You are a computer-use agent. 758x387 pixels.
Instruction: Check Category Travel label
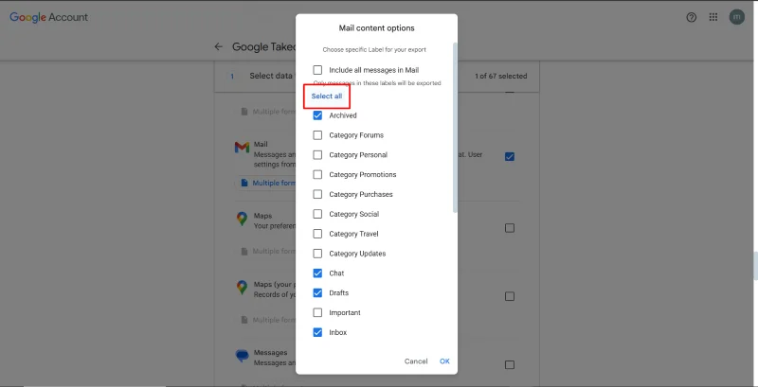tap(317, 234)
